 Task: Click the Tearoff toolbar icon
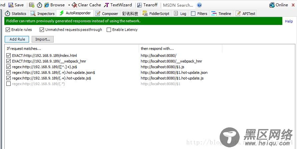pyautogui.click(x=140, y=5)
